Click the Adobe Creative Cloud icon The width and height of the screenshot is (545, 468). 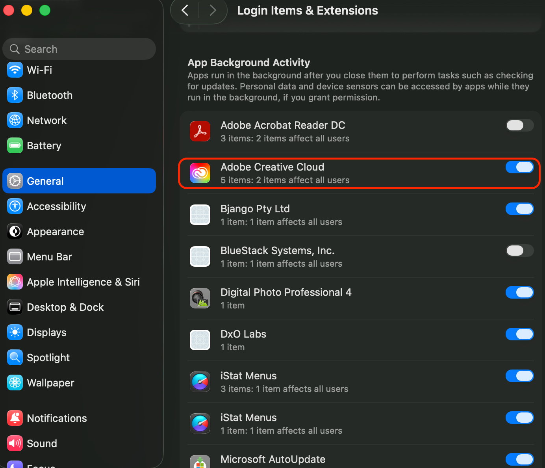(x=200, y=173)
